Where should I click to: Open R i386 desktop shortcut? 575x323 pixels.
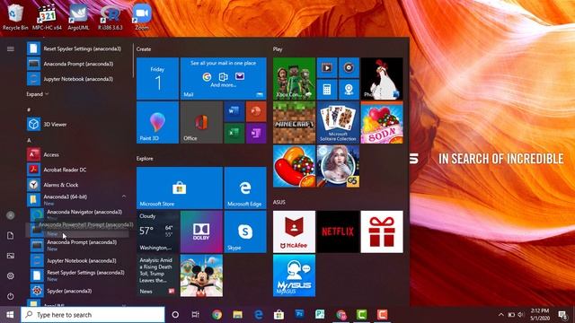110,17
